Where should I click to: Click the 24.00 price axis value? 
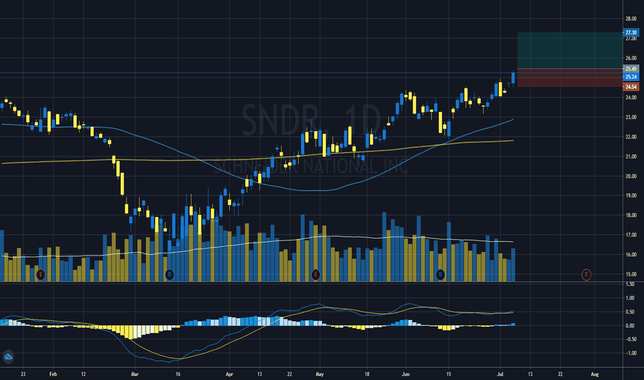[x=631, y=98]
